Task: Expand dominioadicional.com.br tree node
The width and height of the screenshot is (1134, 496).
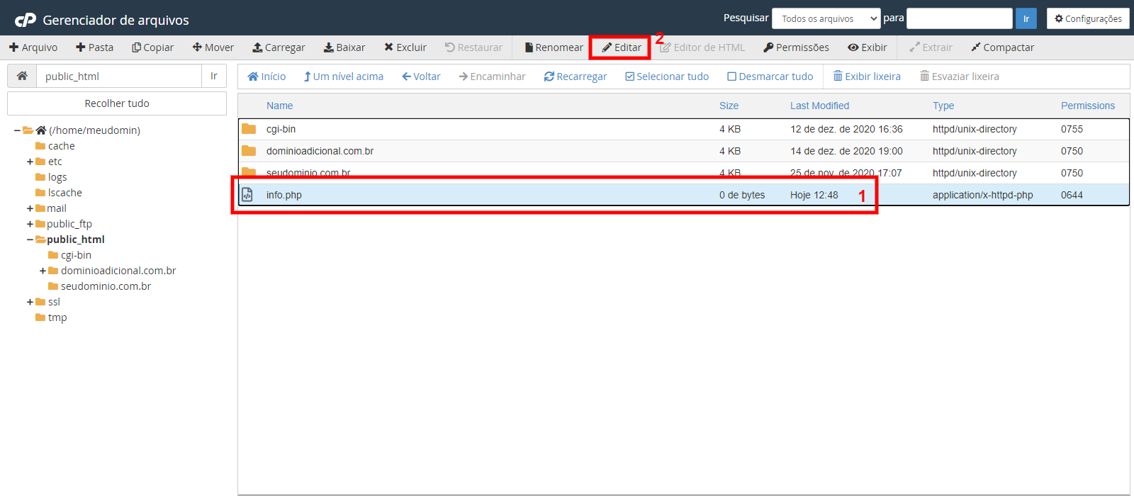Action: 43,271
